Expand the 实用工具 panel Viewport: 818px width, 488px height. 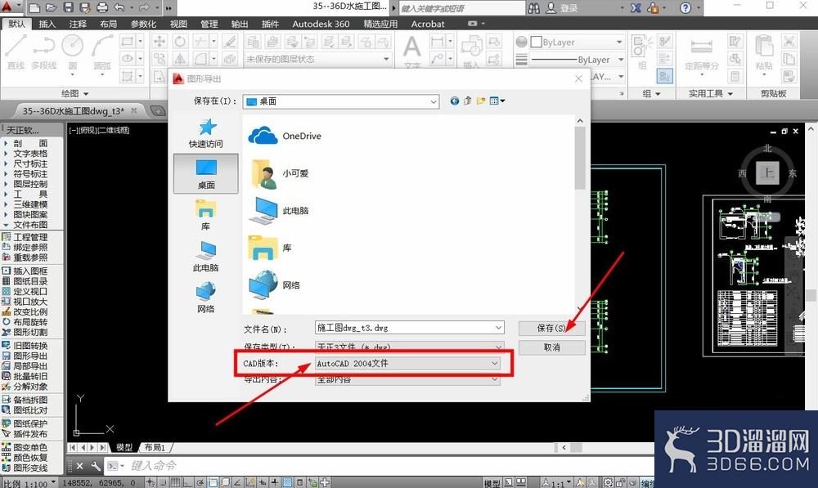click(711, 93)
